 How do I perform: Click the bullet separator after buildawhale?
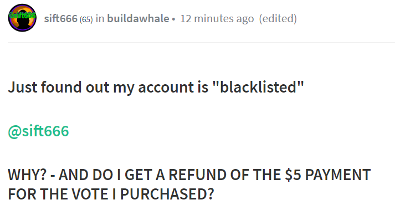tap(173, 19)
